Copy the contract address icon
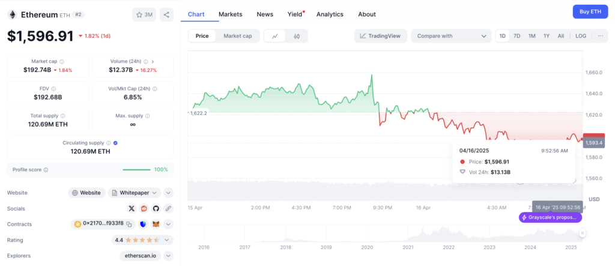The image size is (615, 266). coord(129,224)
